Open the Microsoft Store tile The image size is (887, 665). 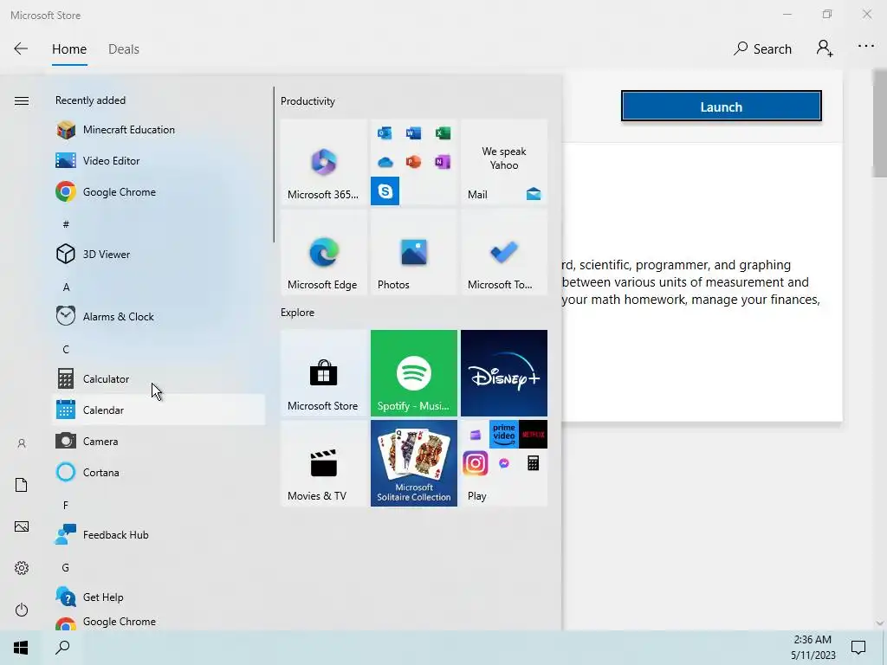coord(324,373)
